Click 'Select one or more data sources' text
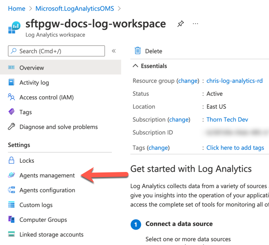269x245 pixels. pyautogui.click(x=188, y=239)
